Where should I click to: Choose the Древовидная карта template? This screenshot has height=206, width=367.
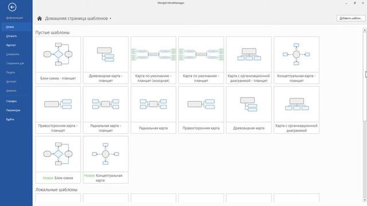[x=249, y=110]
